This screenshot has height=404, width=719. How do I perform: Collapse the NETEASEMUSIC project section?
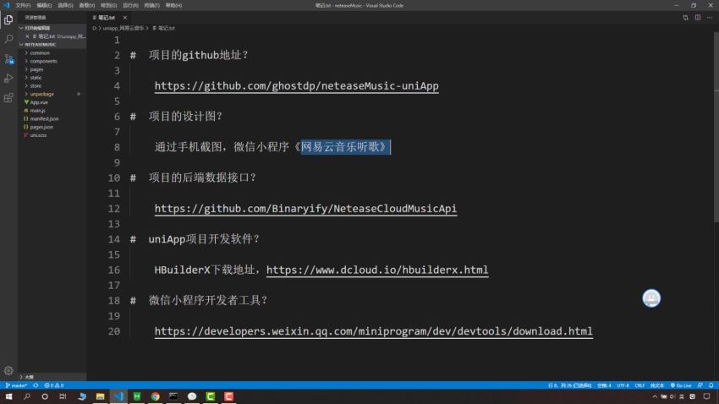pyautogui.click(x=40, y=45)
